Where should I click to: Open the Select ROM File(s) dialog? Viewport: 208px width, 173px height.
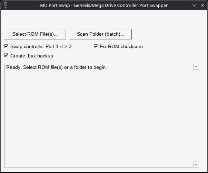(35, 34)
